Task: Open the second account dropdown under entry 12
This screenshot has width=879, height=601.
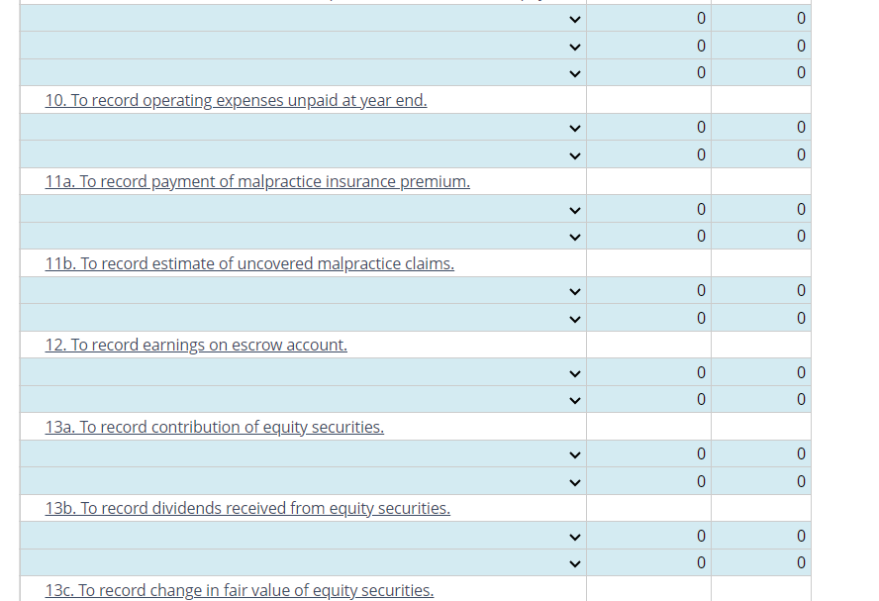Action: point(574,399)
